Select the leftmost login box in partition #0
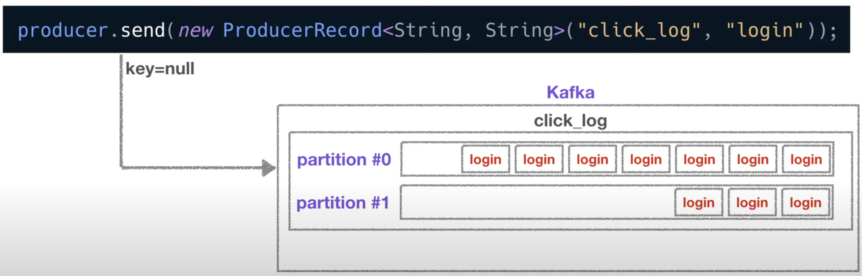 pos(486,159)
